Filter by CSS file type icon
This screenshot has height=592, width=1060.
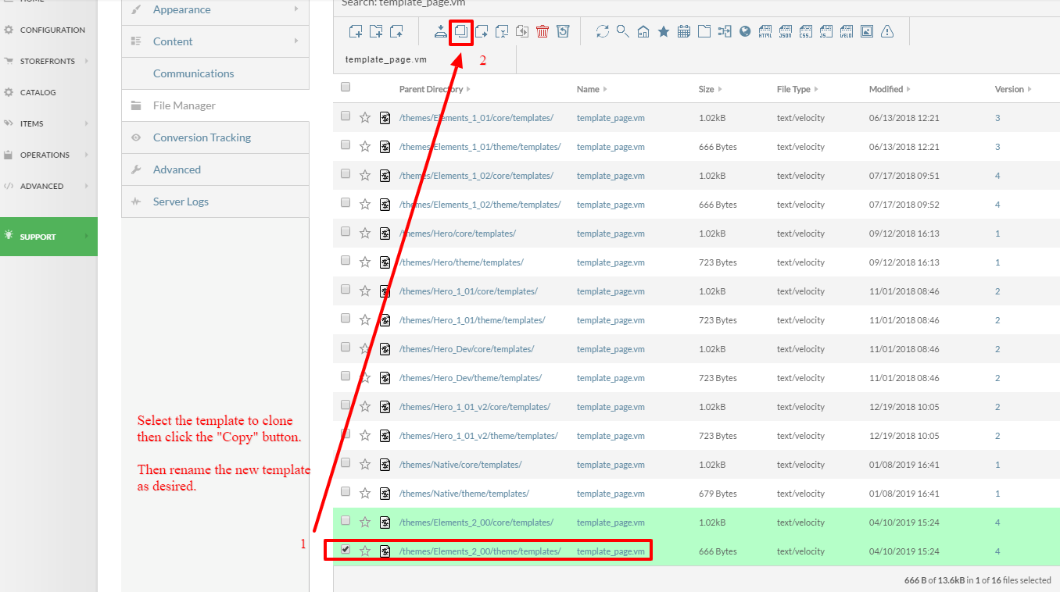click(x=805, y=31)
